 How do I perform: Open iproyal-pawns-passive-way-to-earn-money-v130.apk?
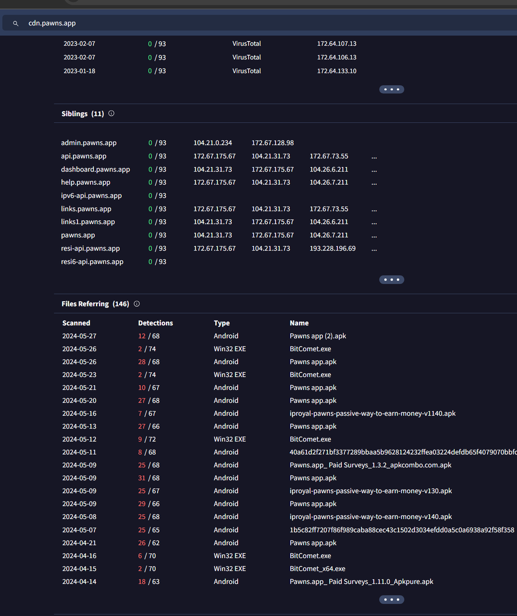pos(371,491)
